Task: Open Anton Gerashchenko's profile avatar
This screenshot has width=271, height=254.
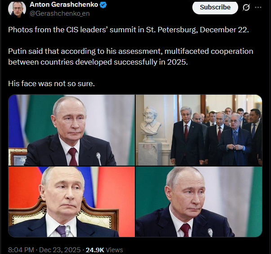Action: coord(17,9)
